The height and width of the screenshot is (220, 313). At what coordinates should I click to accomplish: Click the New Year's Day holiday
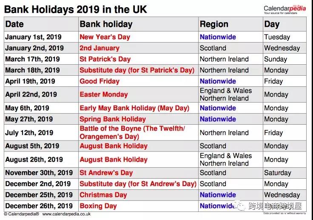(x=105, y=37)
